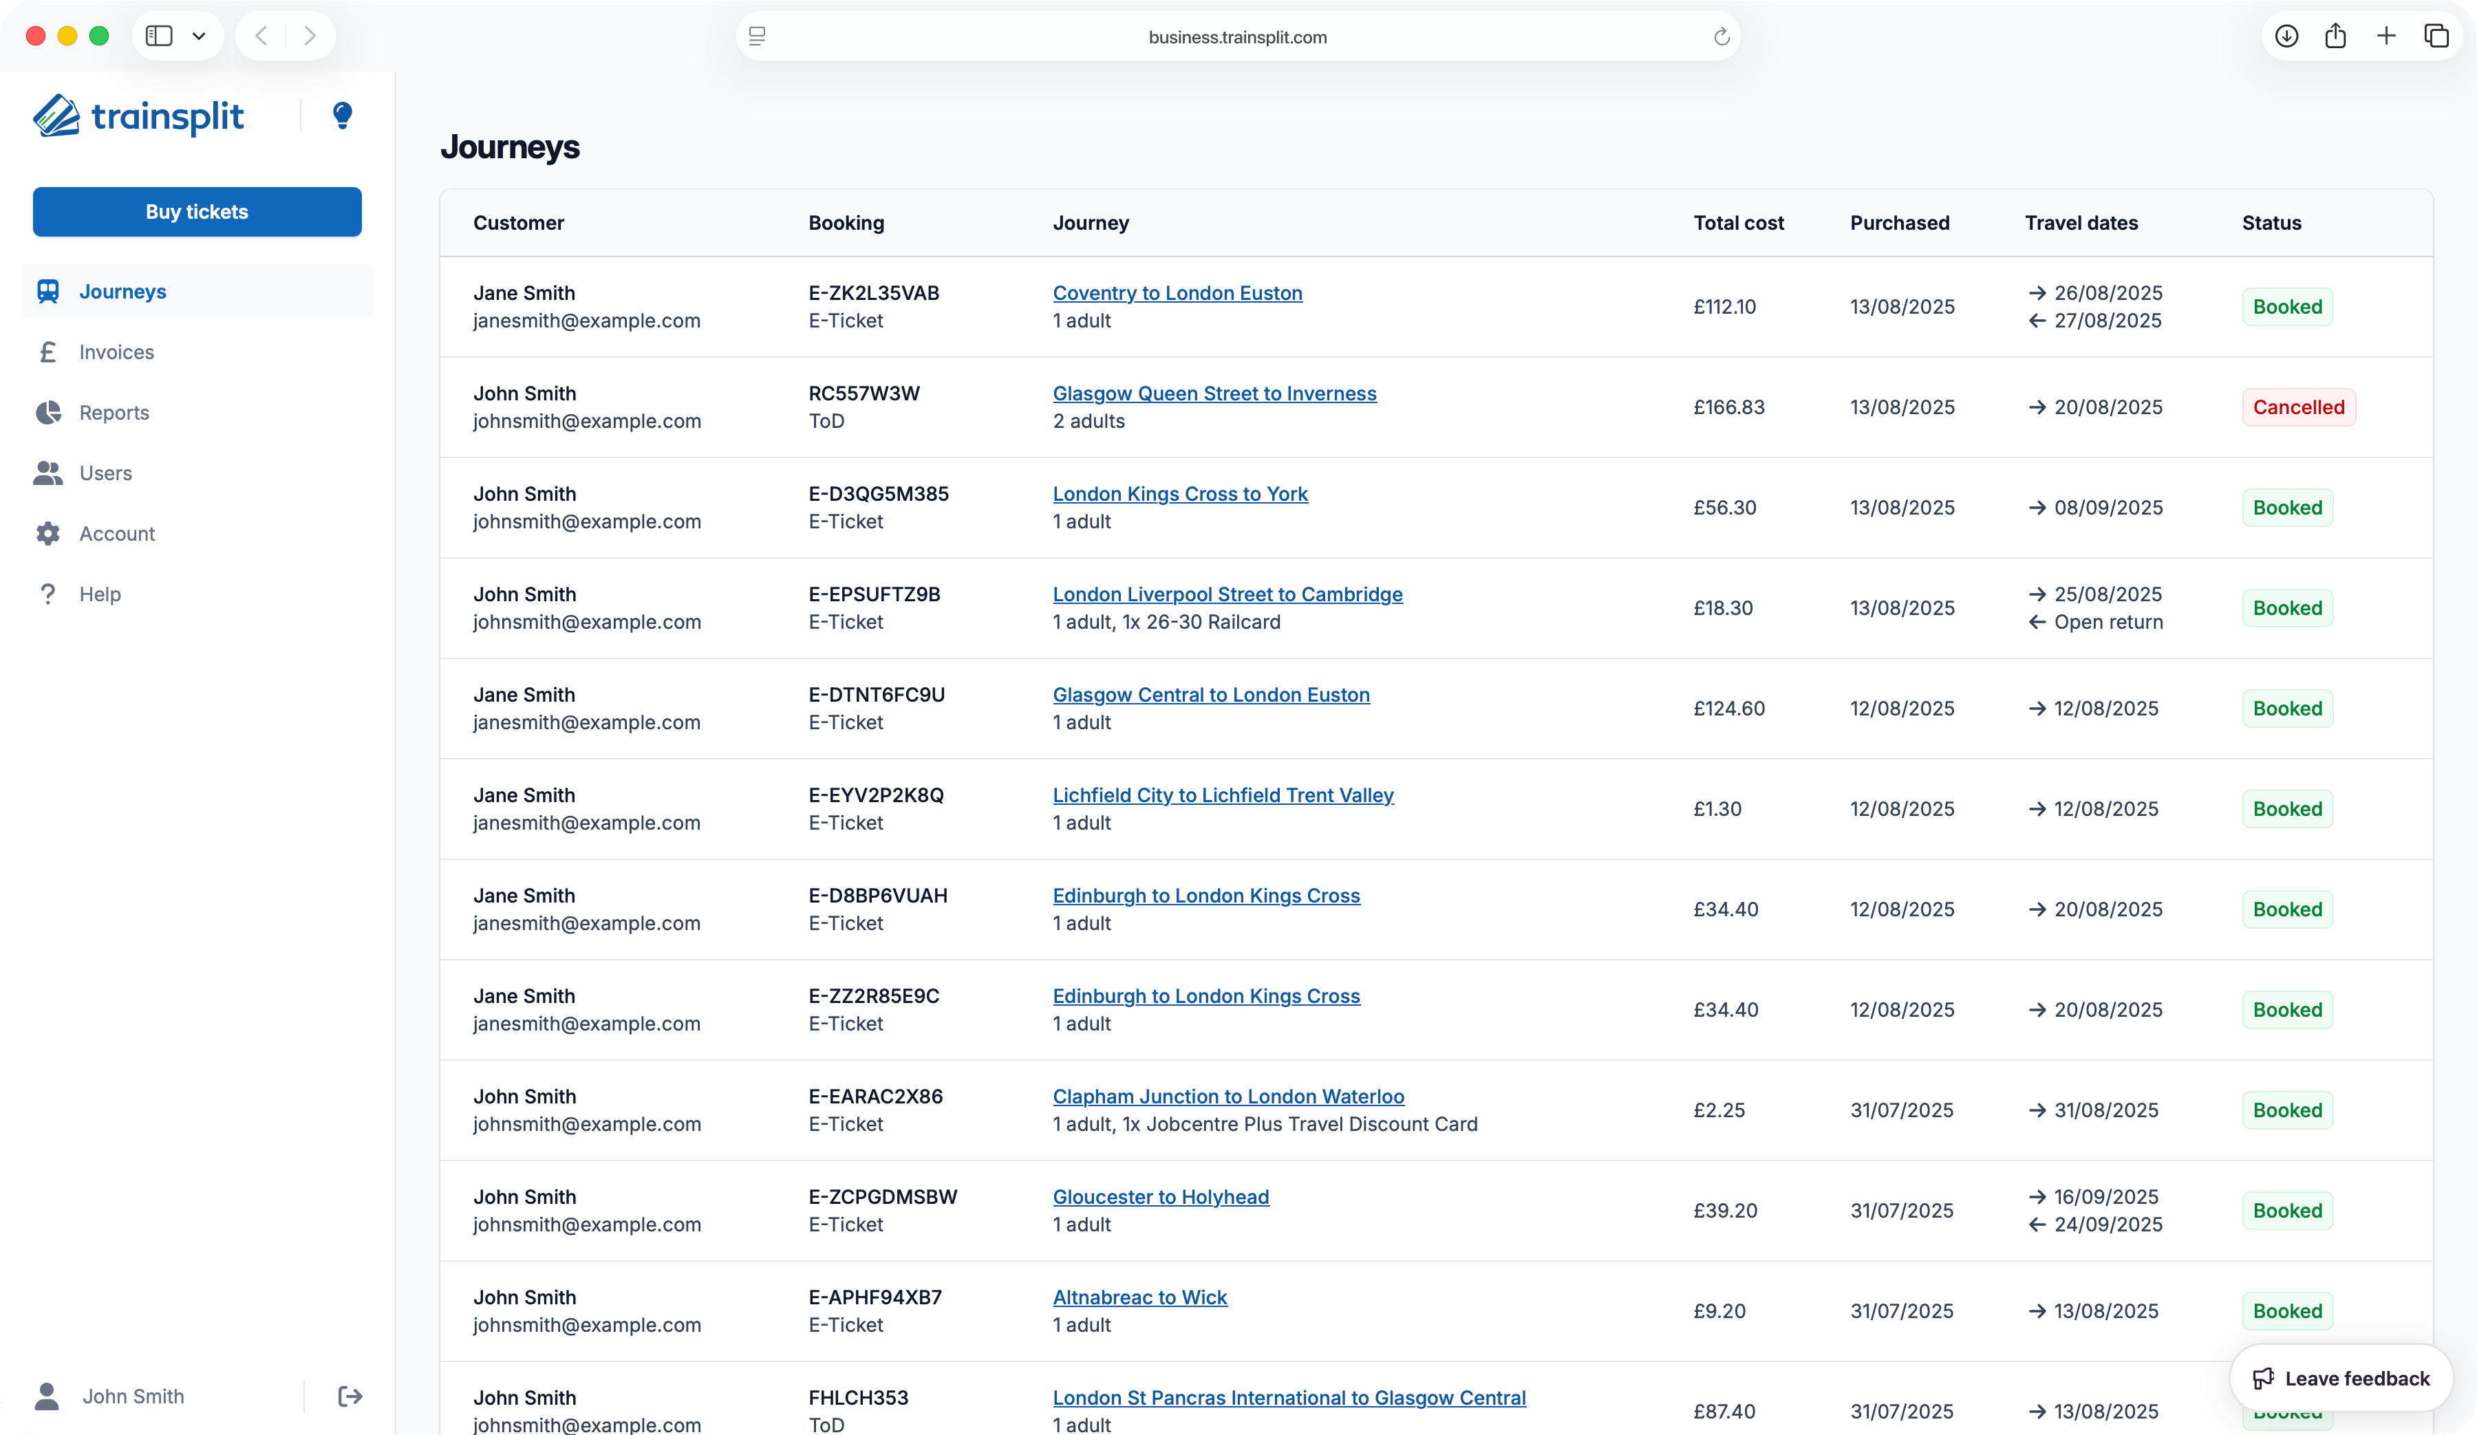Click the browser address bar

click(x=1236, y=36)
